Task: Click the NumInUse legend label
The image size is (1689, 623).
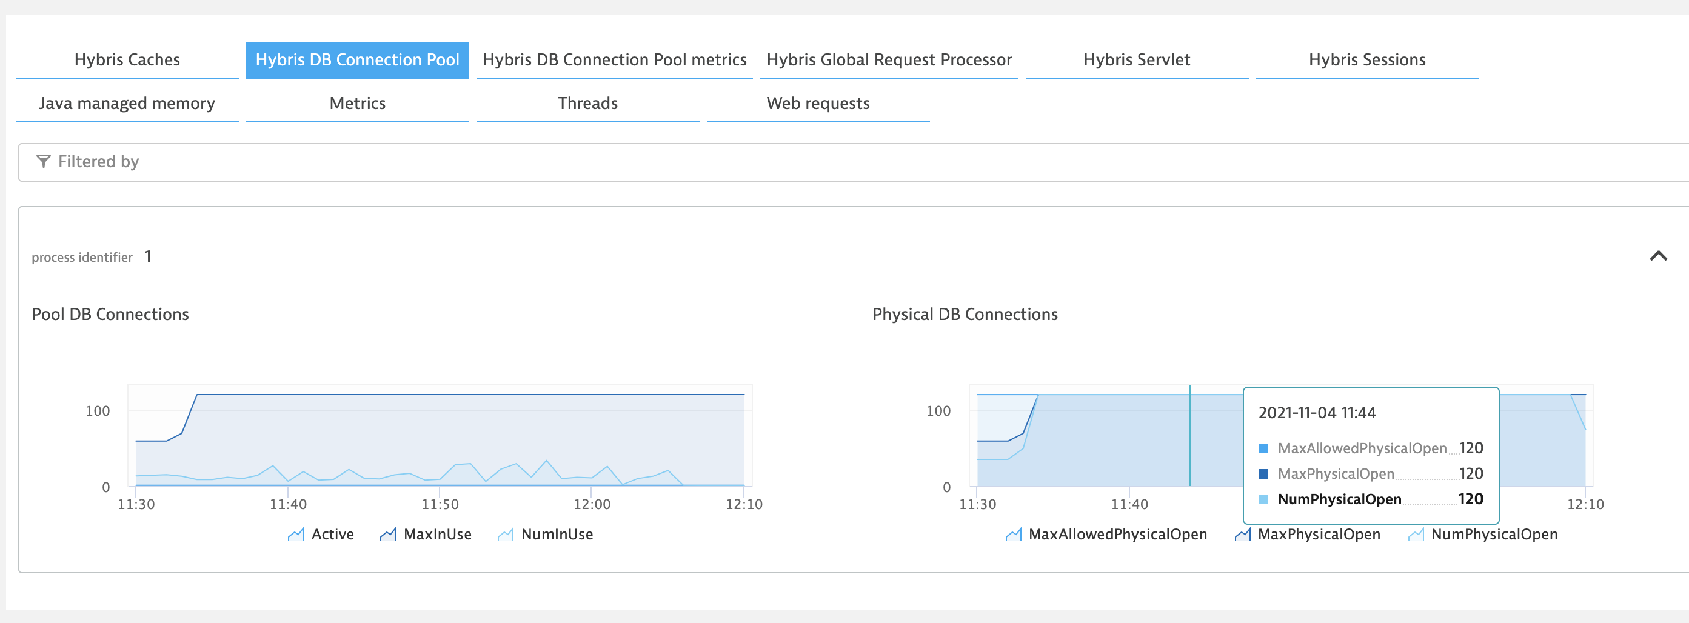Action: pyautogui.click(x=557, y=535)
